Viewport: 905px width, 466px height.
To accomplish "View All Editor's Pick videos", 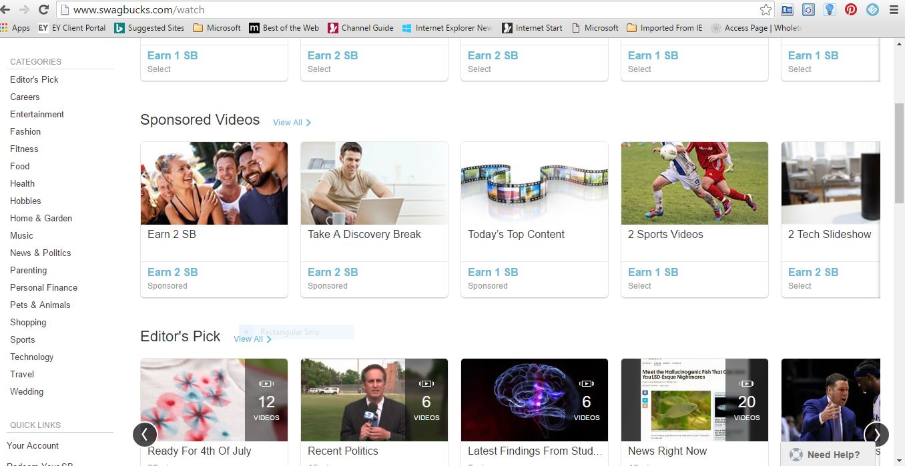I will 252,339.
